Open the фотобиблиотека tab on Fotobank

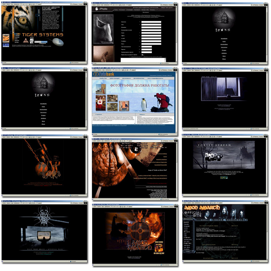pos(139,78)
